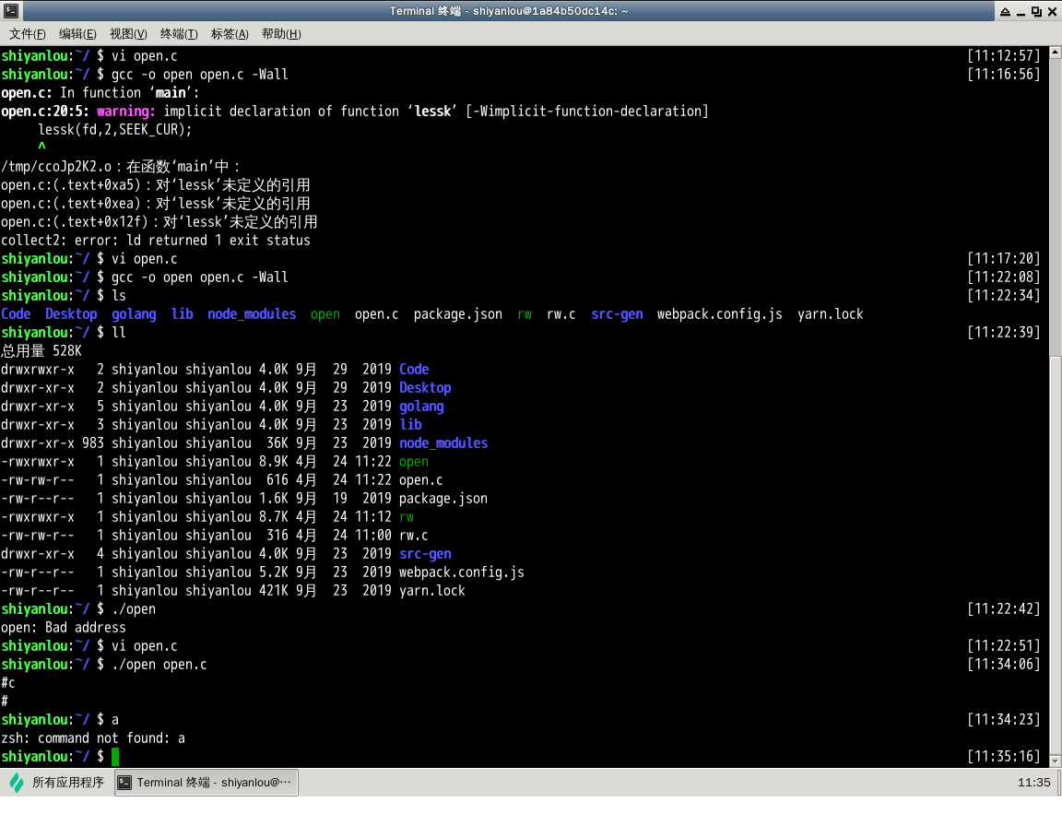This screenshot has width=1062, height=826.
Task: Click the timestamp [11:12:57]
Action: click(x=1003, y=55)
